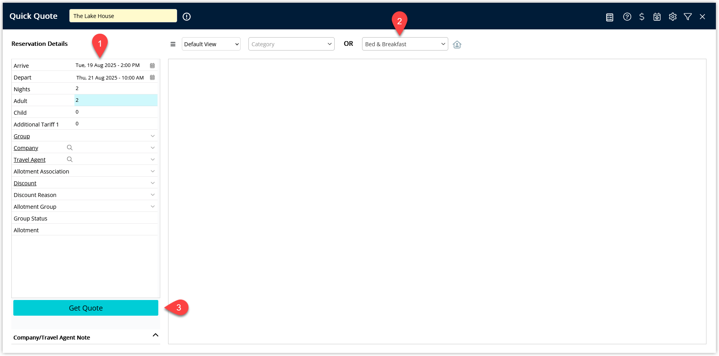Click the Adult count field
The height and width of the screenshot is (356, 719).
click(116, 100)
